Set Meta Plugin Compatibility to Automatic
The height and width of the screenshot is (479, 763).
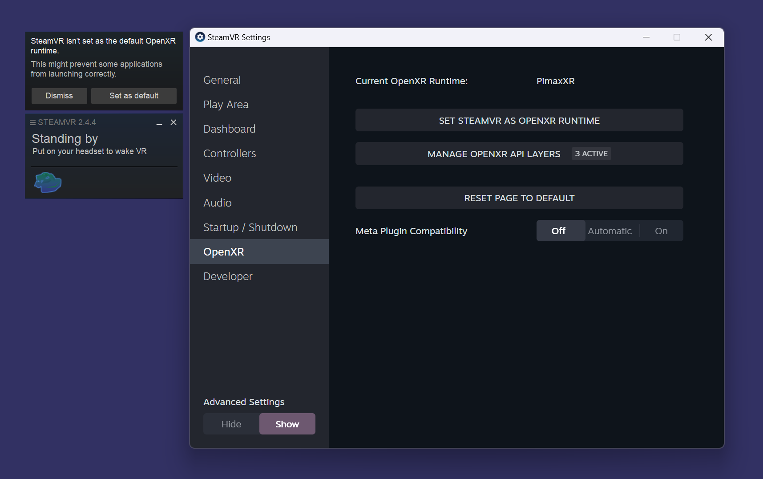610,231
